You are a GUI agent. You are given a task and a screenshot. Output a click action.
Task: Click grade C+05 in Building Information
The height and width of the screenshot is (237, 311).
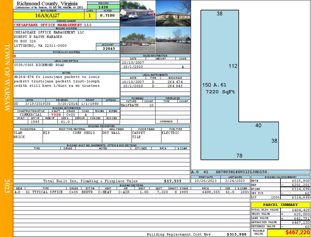click(x=70, y=115)
